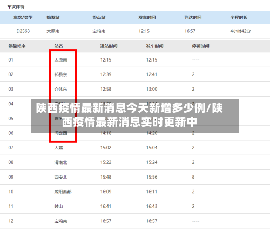Viewport: 270px width, 232px height.
Task: Click arrival time '12:39'
Action: click(106, 74)
